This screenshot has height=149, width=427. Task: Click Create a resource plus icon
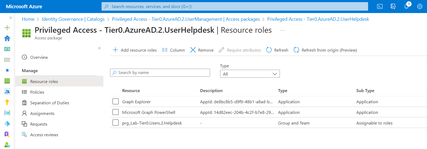[x=7, y=28]
